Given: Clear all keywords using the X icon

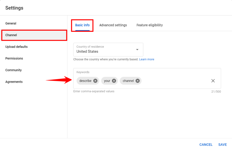Looking at the screenshot, I should pyautogui.click(x=213, y=81).
